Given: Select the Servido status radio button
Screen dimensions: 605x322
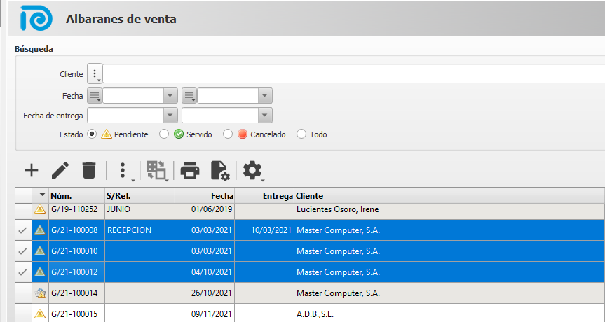Looking at the screenshot, I should [164, 134].
